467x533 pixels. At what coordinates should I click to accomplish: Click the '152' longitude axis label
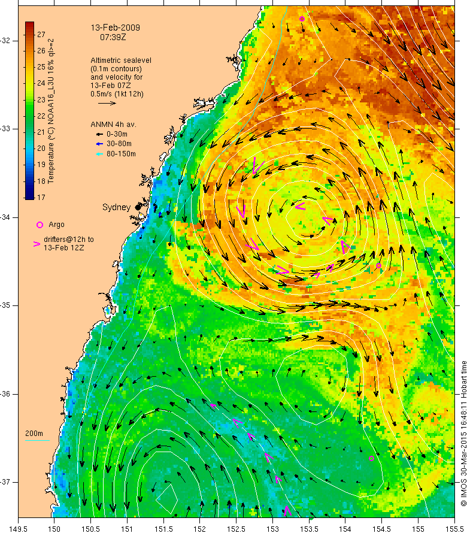[200, 529]
